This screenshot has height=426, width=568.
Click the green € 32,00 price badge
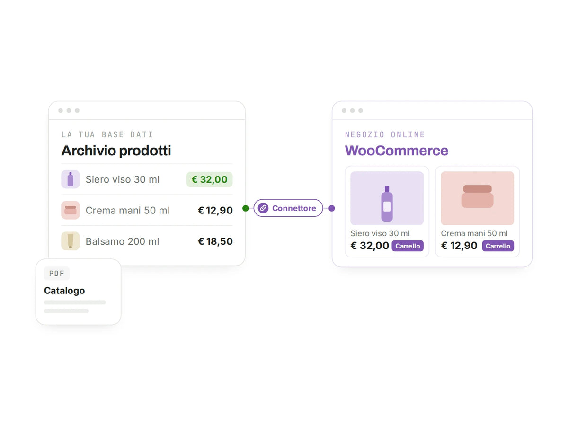click(209, 179)
